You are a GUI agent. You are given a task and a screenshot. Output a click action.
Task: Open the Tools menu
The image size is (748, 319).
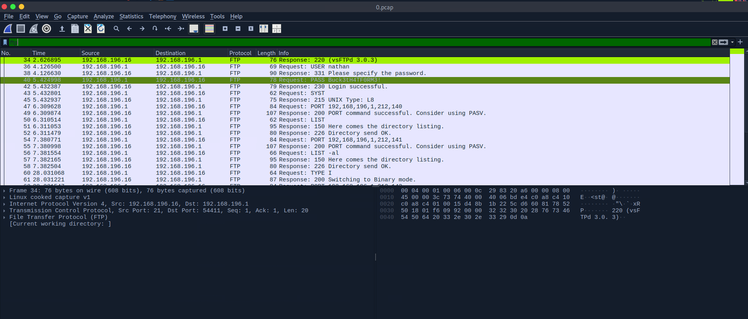[x=217, y=16]
